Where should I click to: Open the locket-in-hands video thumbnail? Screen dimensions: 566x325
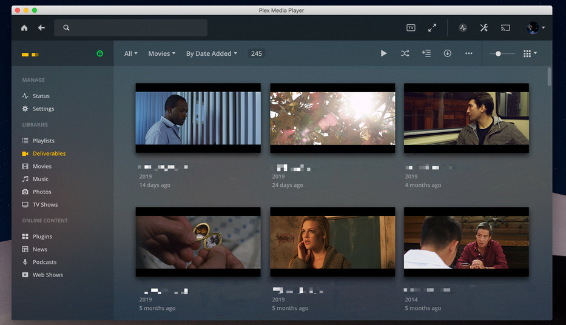click(x=198, y=242)
